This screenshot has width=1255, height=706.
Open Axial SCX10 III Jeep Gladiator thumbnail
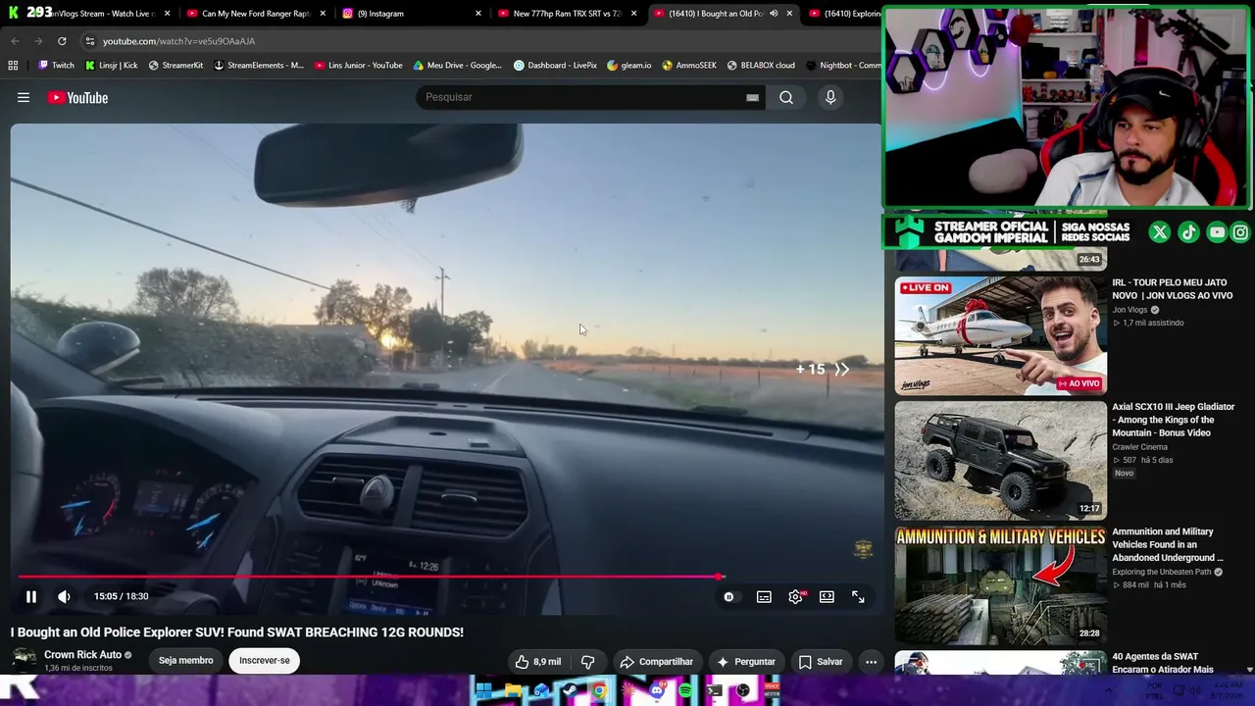coord(1000,460)
